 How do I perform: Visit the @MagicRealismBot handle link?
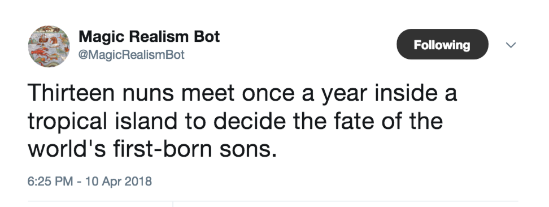[131, 55]
